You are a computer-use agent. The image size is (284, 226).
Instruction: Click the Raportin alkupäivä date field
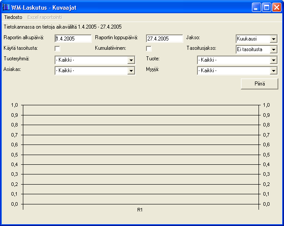pyautogui.click(x=73, y=38)
